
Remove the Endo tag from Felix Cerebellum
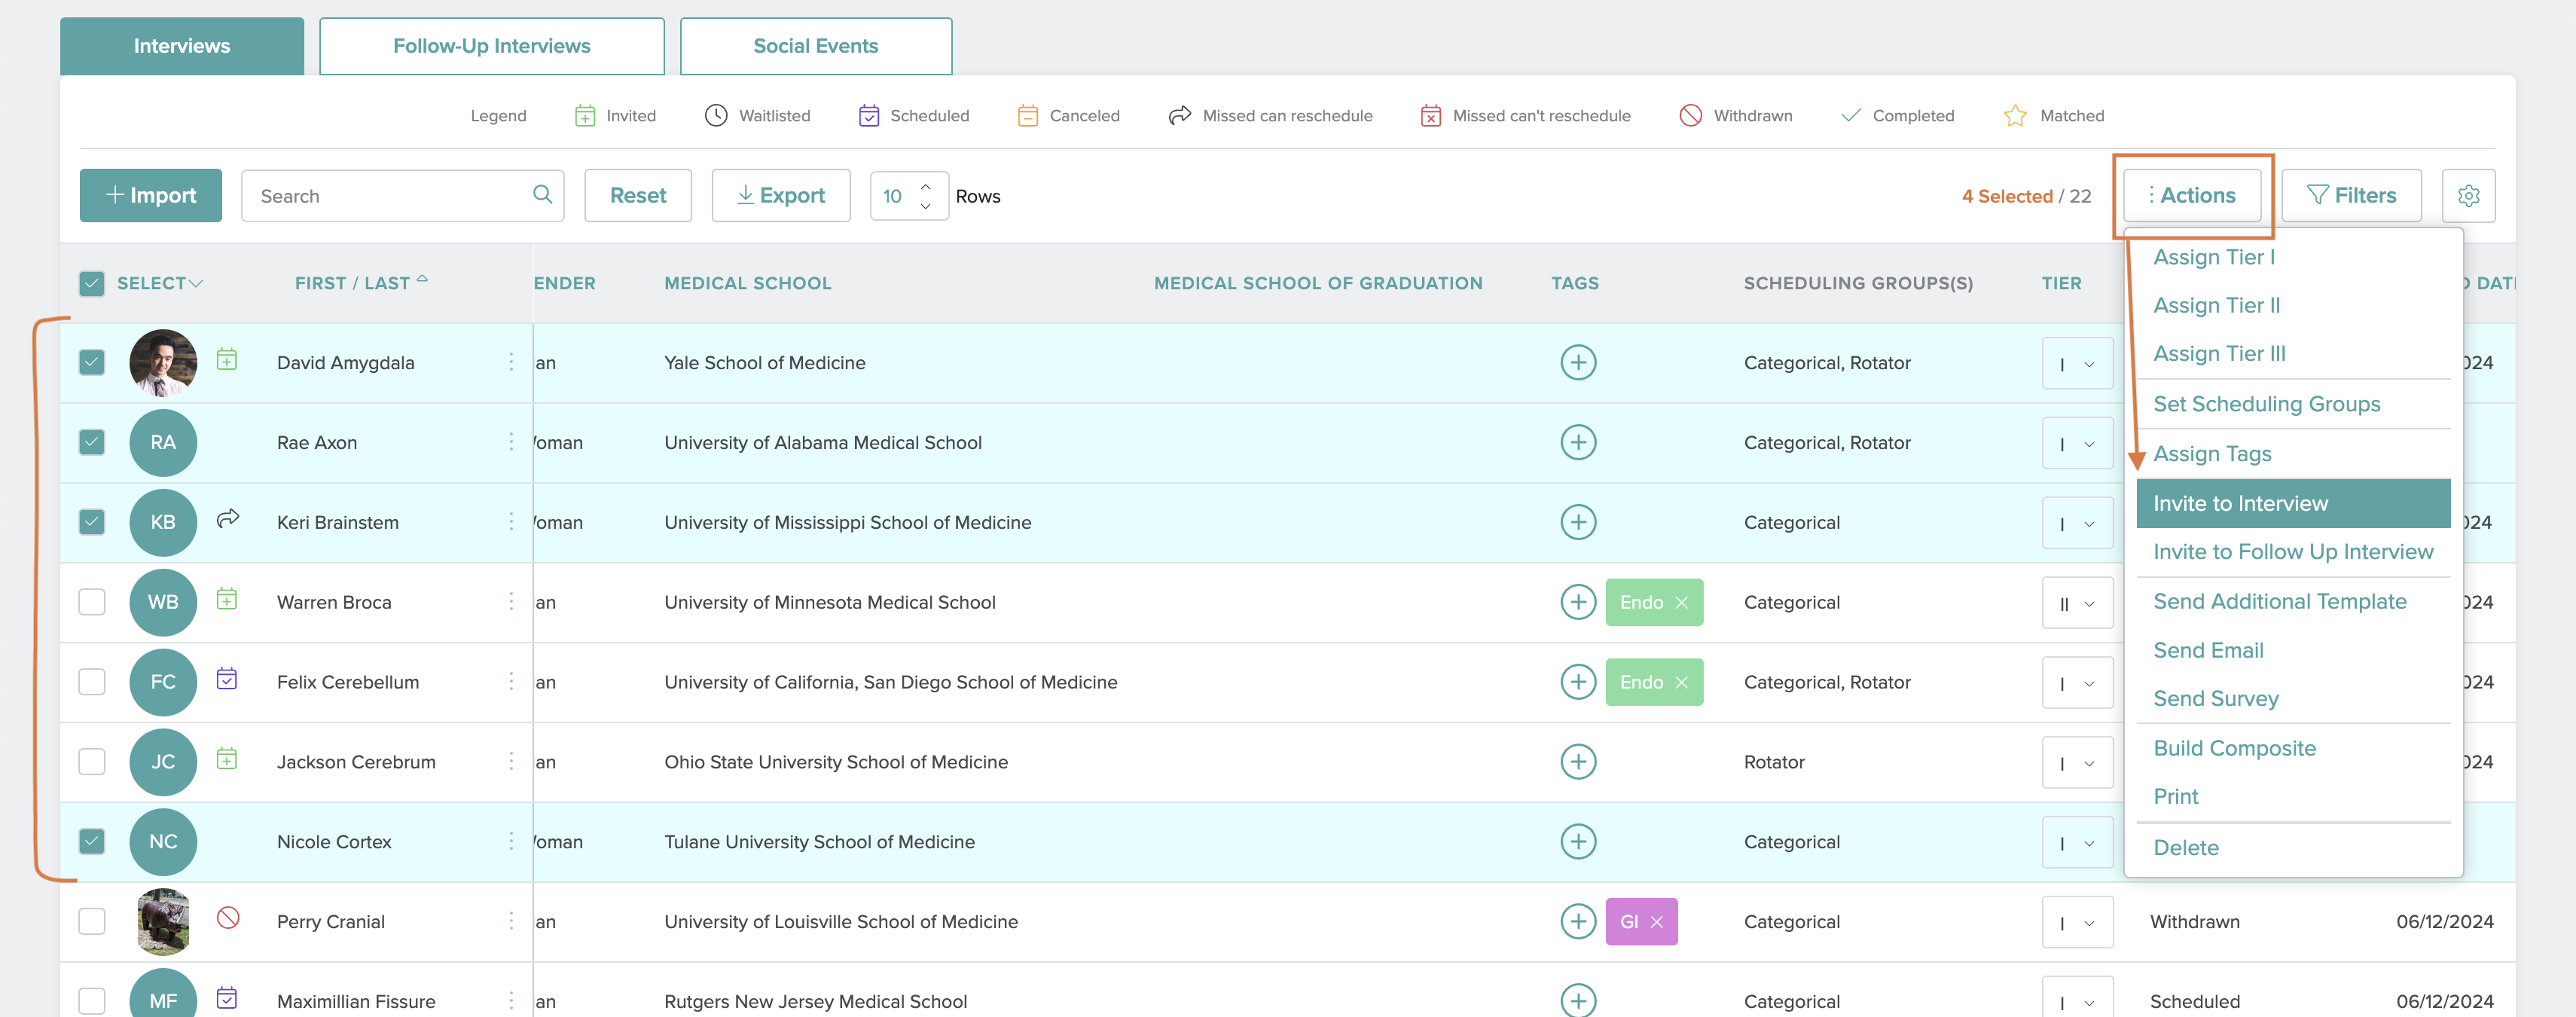(x=1681, y=682)
